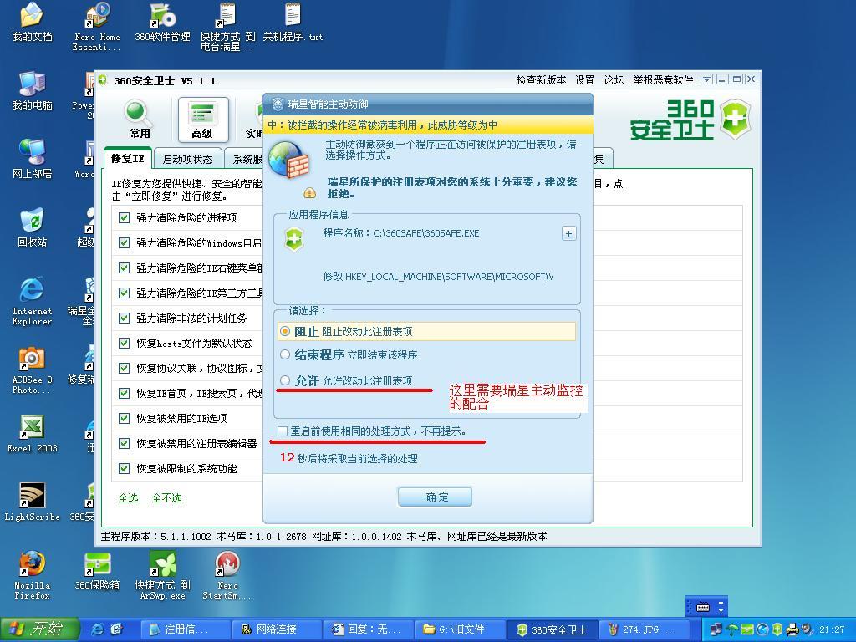Open Nero Home Essentials desktop icon

coord(97,26)
